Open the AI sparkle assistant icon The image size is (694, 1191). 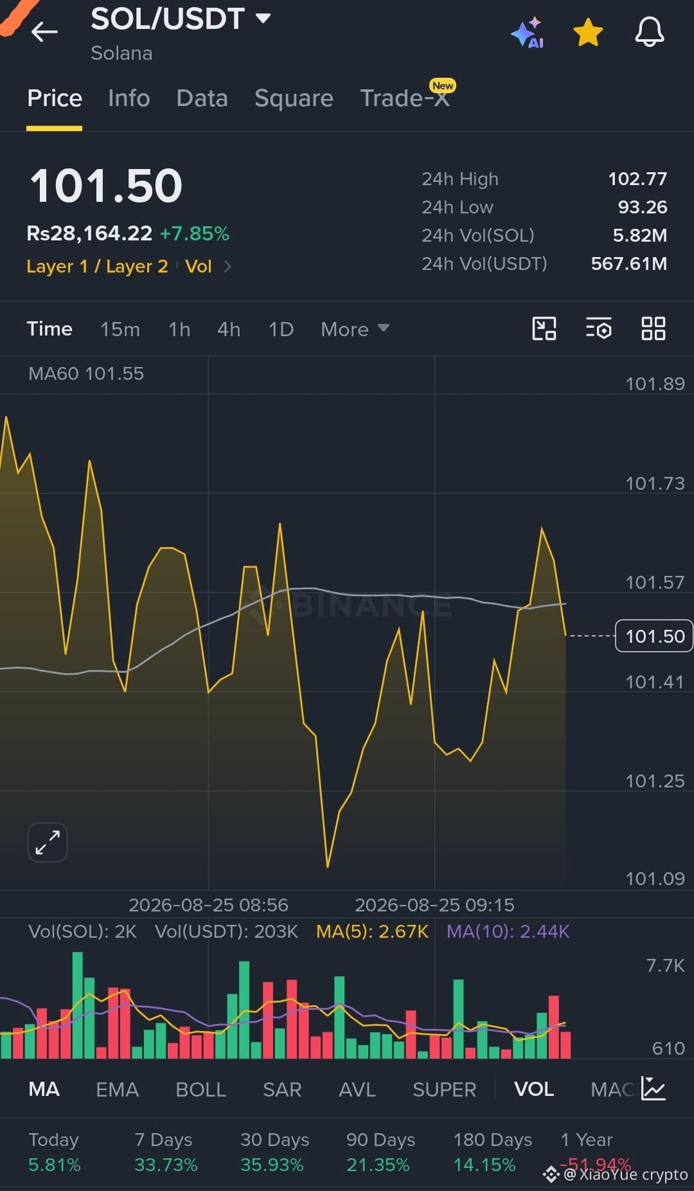[527, 32]
